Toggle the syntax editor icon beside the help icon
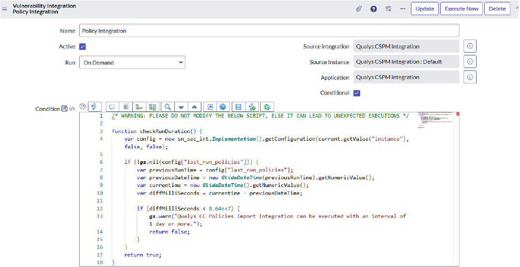 (95, 107)
